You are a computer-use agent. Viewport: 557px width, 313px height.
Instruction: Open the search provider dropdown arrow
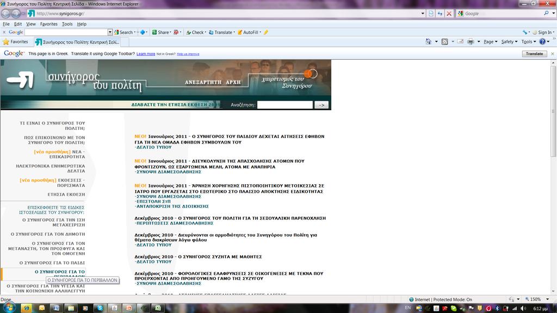(x=553, y=14)
